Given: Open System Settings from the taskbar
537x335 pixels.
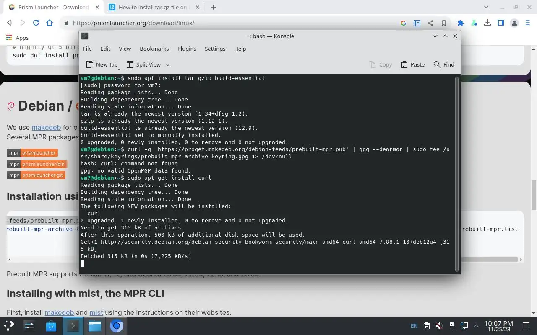Looking at the screenshot, I should pos(29,326).
